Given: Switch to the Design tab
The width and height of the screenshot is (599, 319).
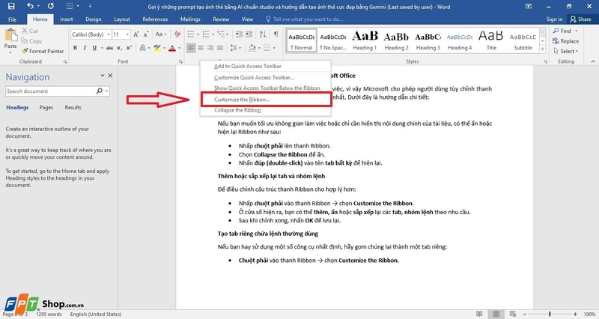Looking at the screenshot, I should [x=93, y=19].
